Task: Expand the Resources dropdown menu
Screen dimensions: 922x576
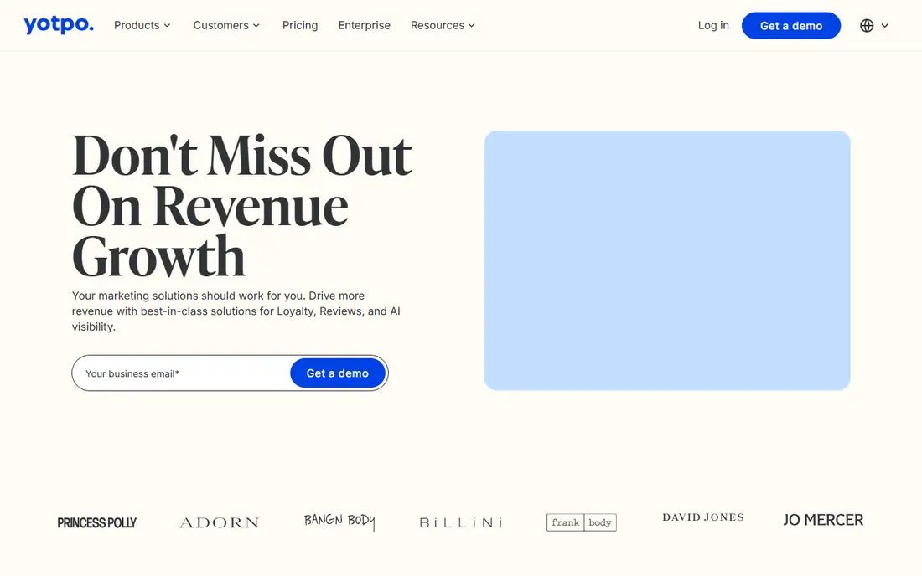Action: [443, 25]
